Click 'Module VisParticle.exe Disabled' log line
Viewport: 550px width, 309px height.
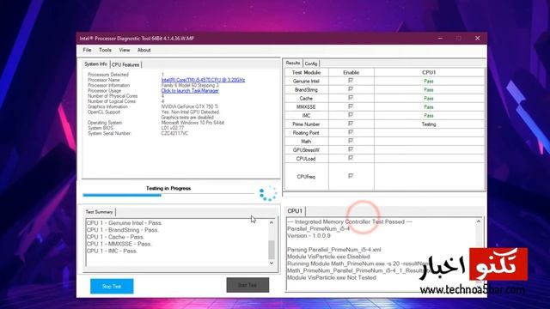(x=328, y=257)
